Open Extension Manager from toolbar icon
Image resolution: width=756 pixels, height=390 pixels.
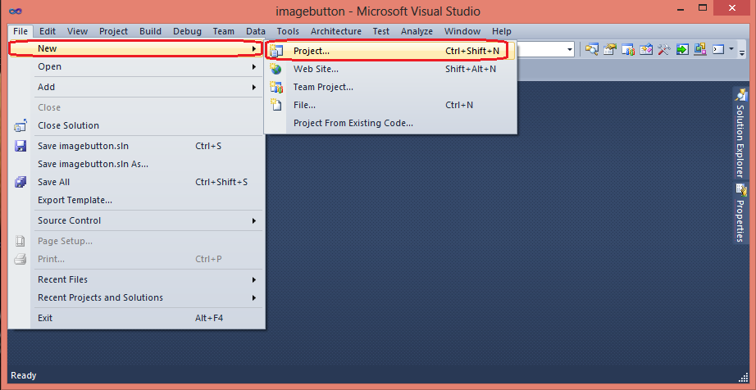[x=700, y=49]
